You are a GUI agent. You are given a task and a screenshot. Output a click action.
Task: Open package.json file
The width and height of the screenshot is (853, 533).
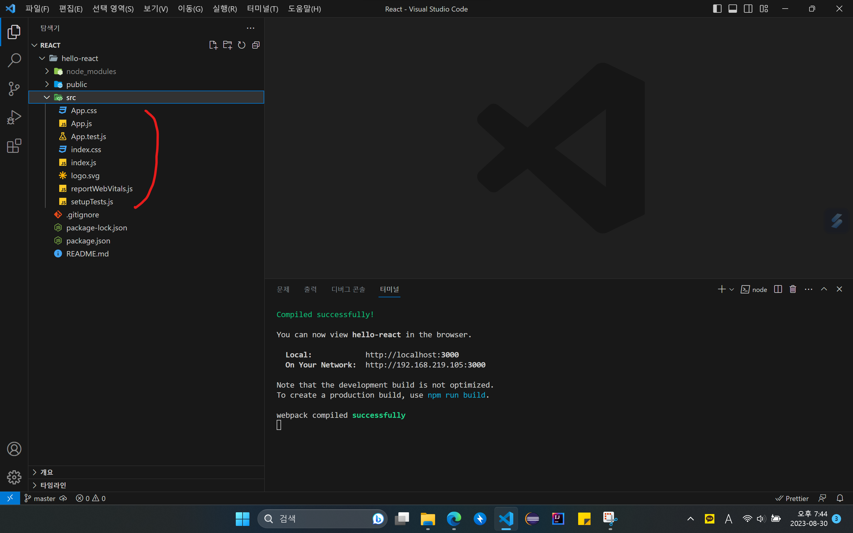click(x=146, y=241)
